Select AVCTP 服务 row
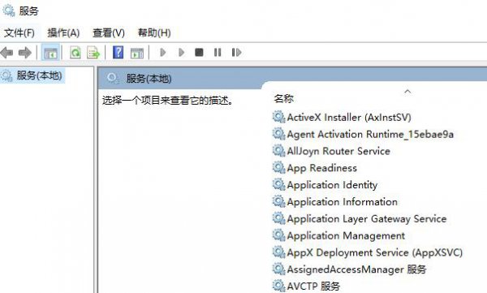 313,286
